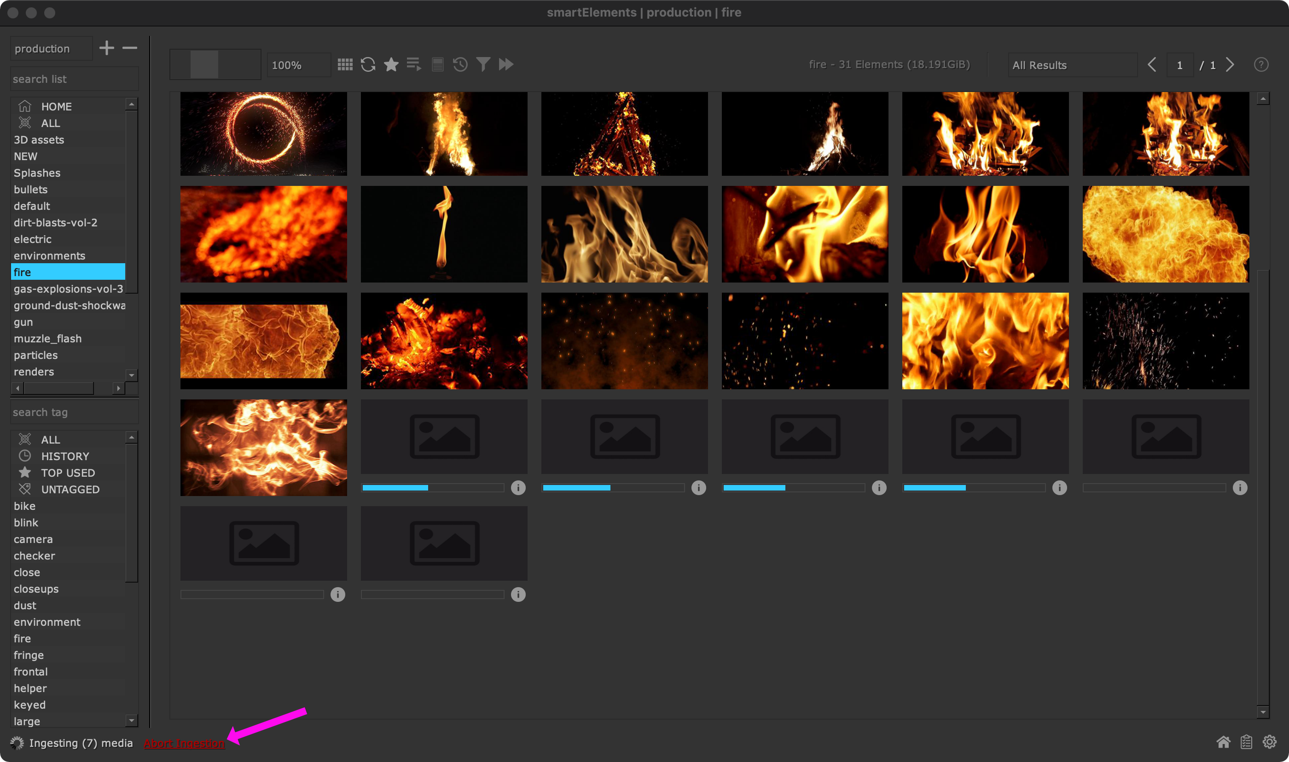Click the refresh elements icon
1289x762 pixels.
(368, 65)
